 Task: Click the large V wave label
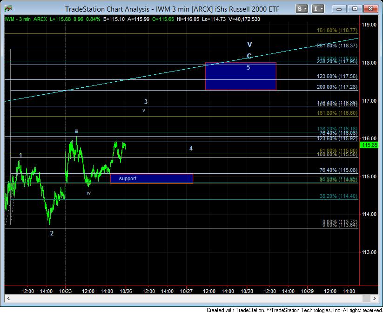(249, 45)
